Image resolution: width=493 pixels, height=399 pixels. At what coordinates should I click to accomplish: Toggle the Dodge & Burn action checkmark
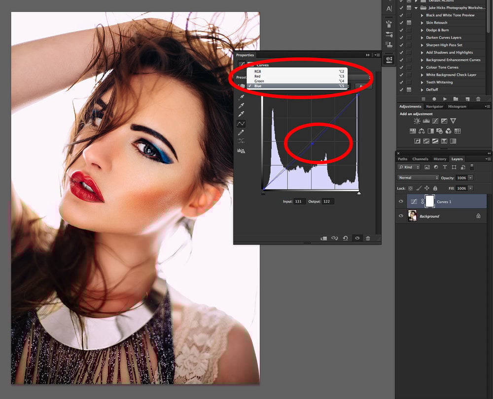pyautogui.click(x=401, y=30)
